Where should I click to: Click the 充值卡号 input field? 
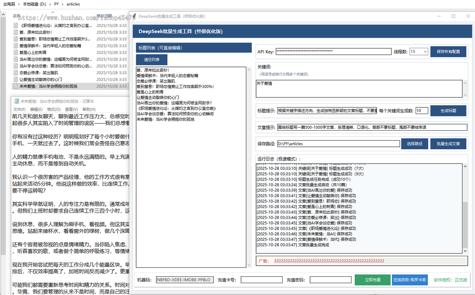click(261, 280)
